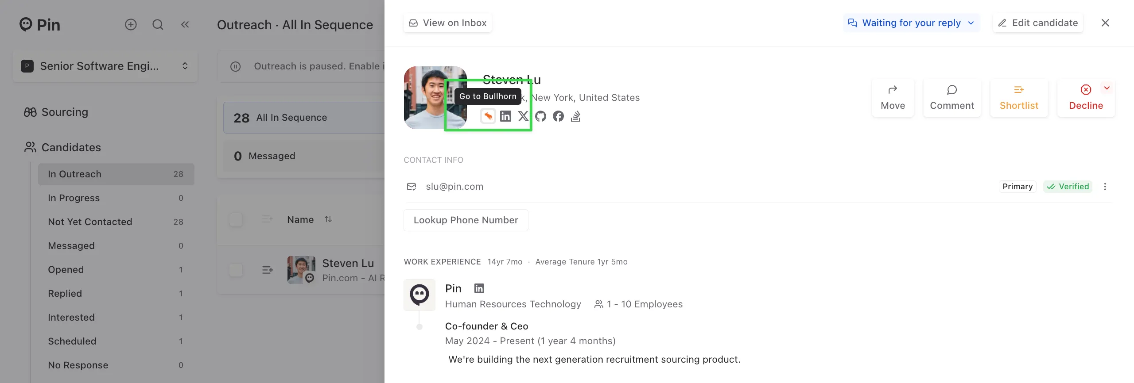1134x383 pixels.
Task: Click the Edit candidate button
Action: pyautogui.click(x=1038, y=23)
